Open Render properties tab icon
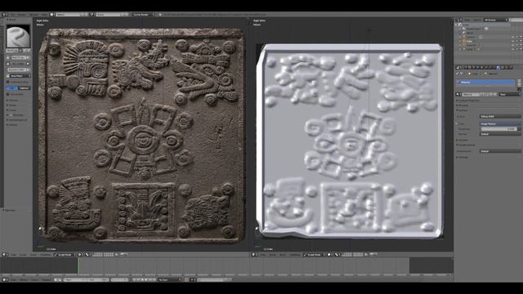 coord(466,67)
